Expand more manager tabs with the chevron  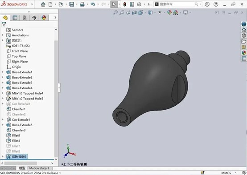[x=55, y=18]
